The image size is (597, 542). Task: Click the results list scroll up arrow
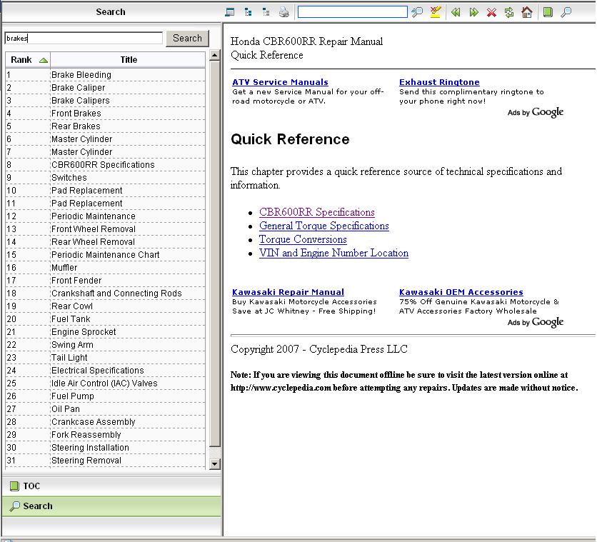[215, 56]
